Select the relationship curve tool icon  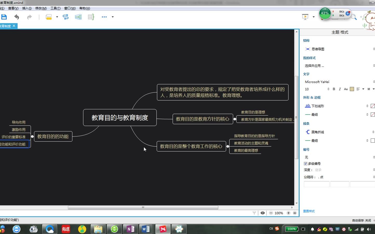[x=65, y=17]
